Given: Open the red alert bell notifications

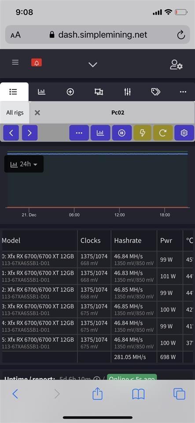Looking at the screenshot, I should [x=37, y=63].
